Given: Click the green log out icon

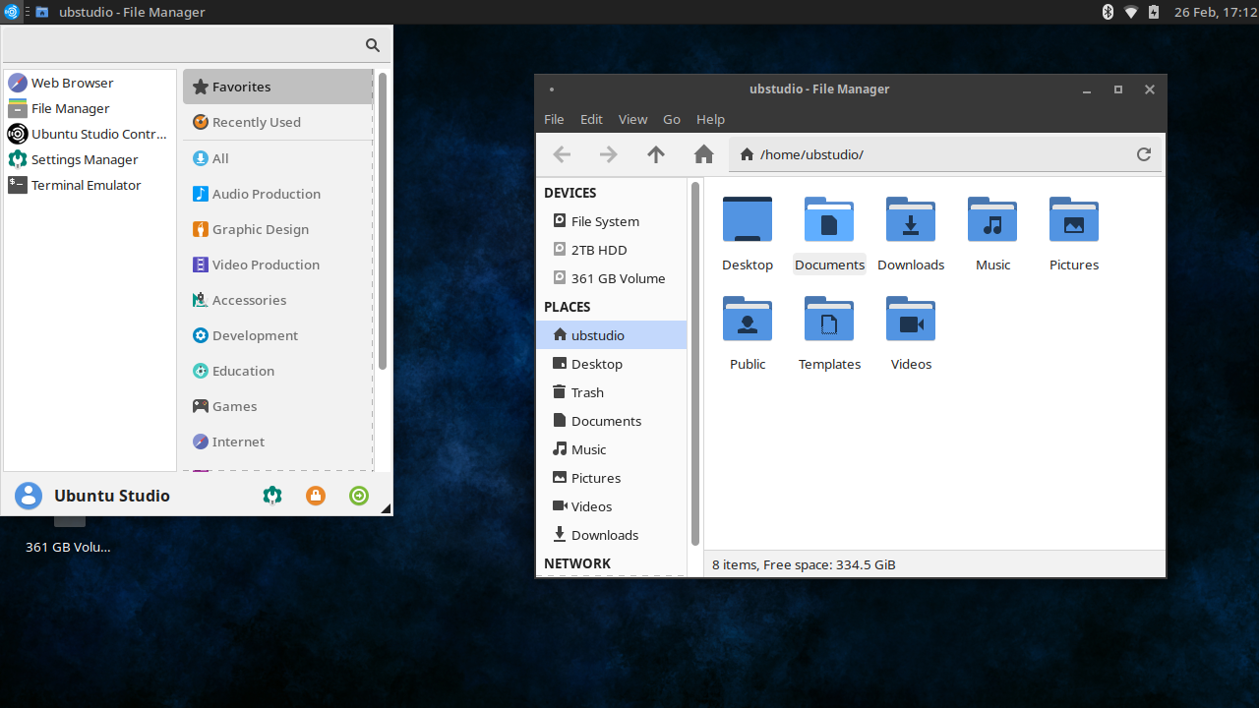Looking at the screenshot, I should point(359,496).
